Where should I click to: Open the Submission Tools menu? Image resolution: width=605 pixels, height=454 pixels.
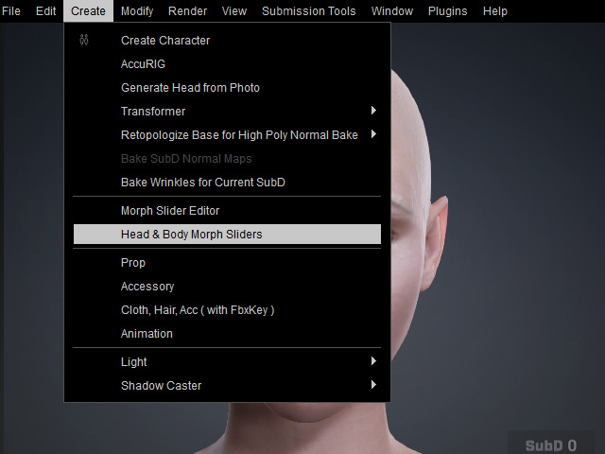[309, 10]
